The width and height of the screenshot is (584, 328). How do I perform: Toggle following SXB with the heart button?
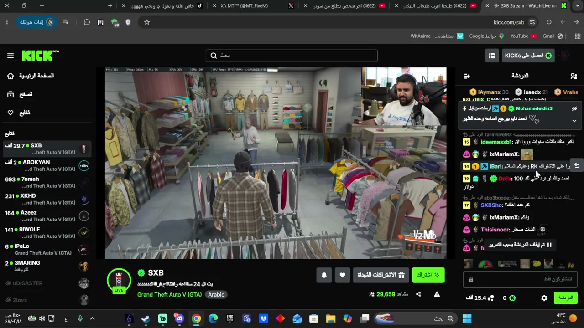click(342, 275)
